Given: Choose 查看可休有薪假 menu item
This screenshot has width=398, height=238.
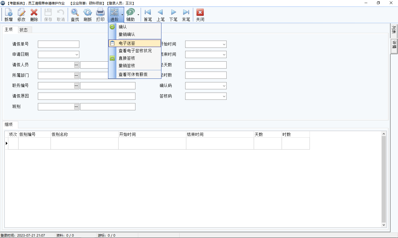Looking at the screenshot, I should (x=135, y=74).
